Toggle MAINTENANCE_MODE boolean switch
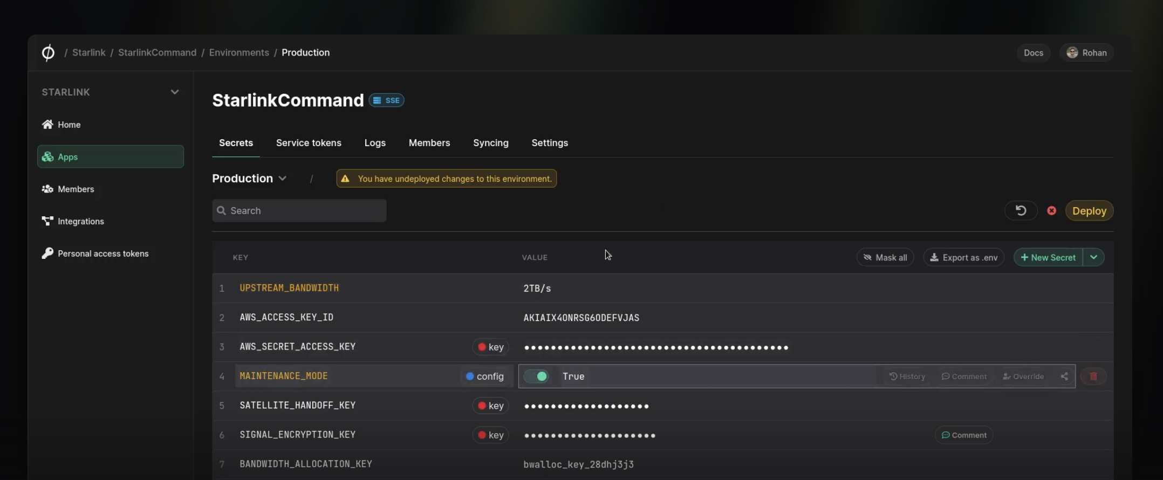 coord(536,376)
